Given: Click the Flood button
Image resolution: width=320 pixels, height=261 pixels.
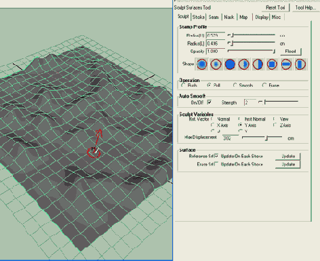Looking at the screenshot, I should point(291,52).
